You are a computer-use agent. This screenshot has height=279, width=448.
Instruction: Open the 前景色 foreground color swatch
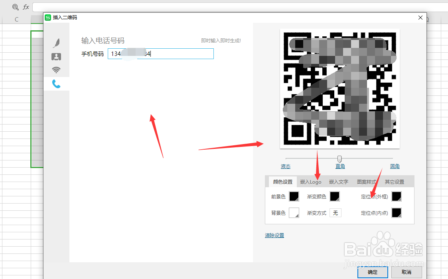coord(294,196)
